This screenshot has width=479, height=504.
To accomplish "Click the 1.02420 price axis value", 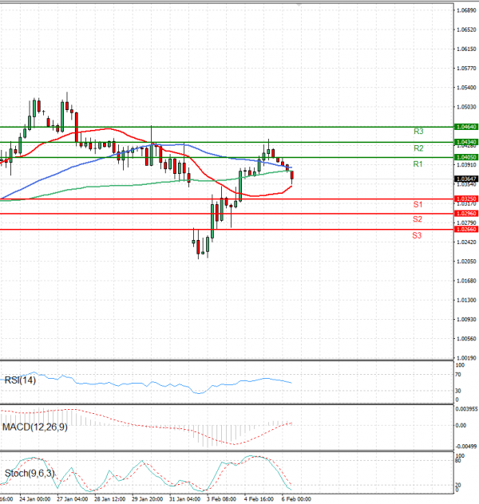I will tap(466, 242).
